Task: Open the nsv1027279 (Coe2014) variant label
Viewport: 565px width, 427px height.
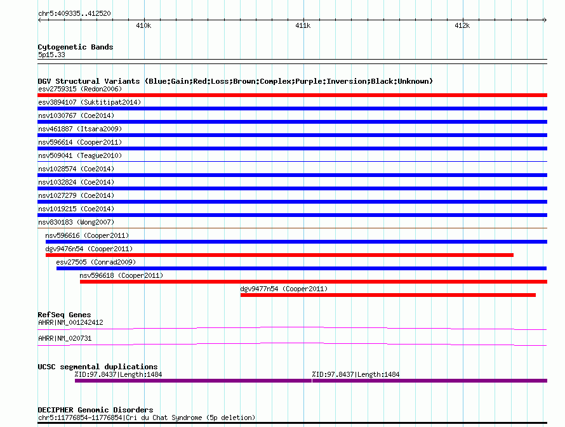Action: (x=76, y=195)
